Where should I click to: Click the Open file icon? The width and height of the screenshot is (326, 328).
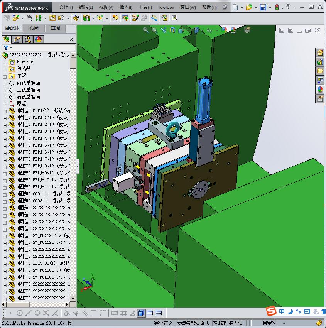[x=248, y=7]
